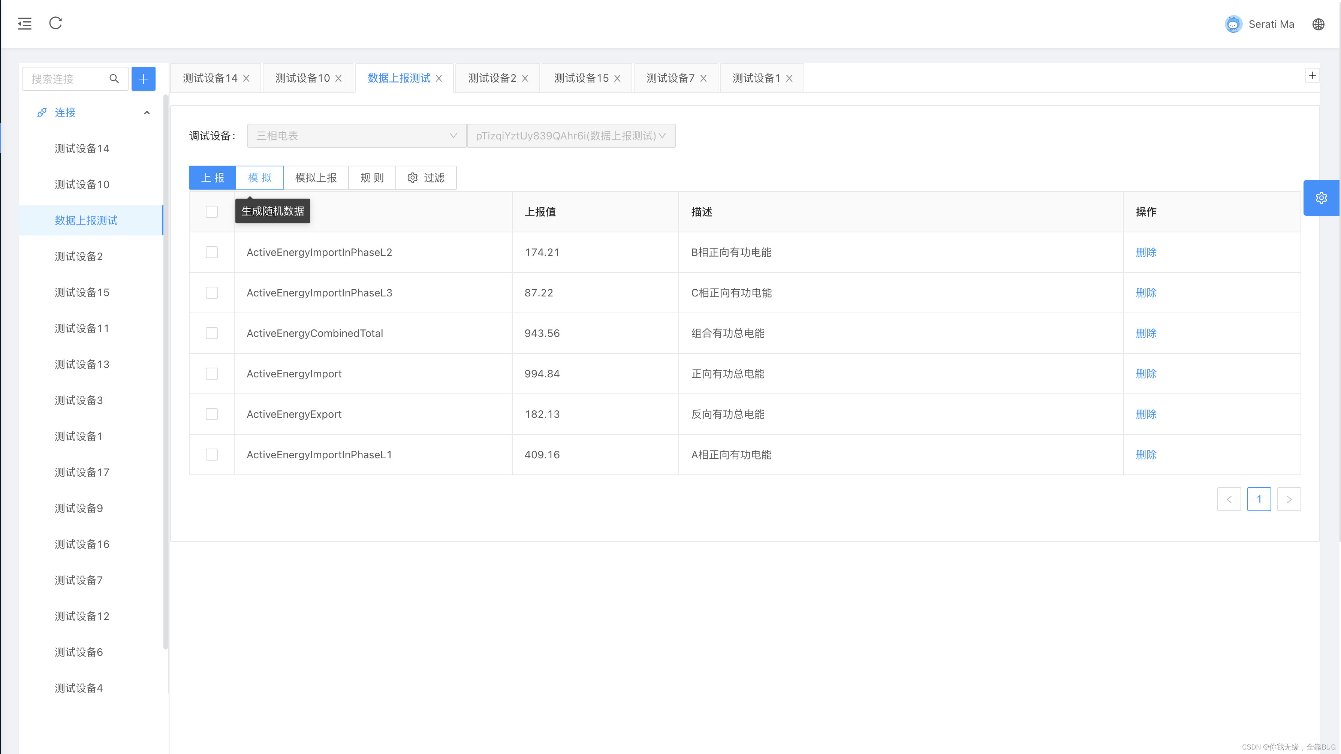Click the sidebar vertical scrollbar
The image size is (1341, 754).
click(x=166, y=372)
